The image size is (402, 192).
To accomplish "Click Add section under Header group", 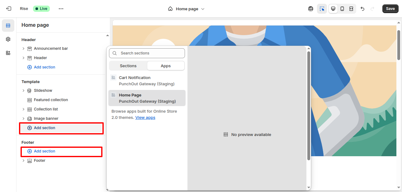I will 41,67.
